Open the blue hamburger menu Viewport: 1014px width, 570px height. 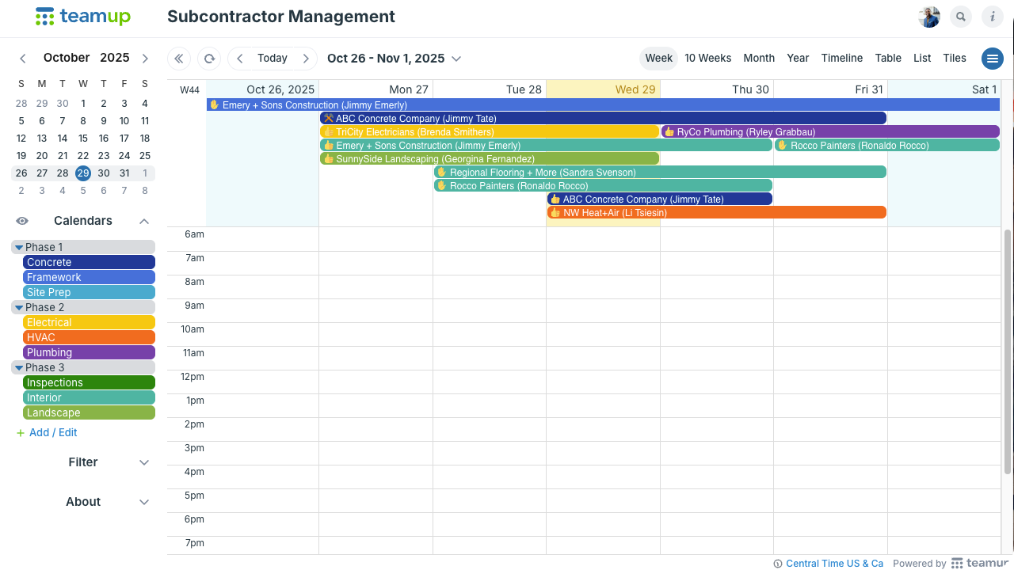click(x=993, y=59)
